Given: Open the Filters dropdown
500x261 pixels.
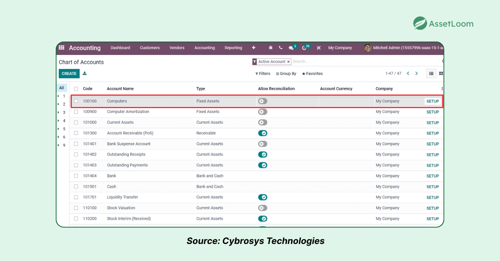Looking at the screenshot, I should pyautogui.click(x=262, y=74).
